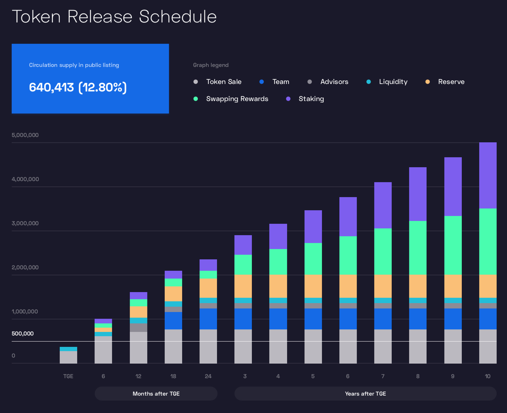Click the 500,000 horizontal marker line label

pyautogui.click(x=23, y=334)
